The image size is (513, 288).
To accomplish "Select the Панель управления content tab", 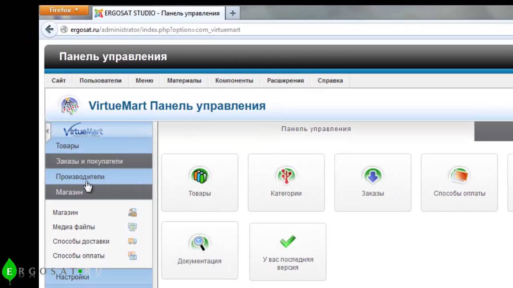I will (316, 129).
